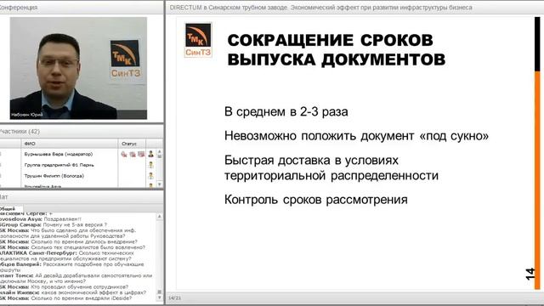Click chat scroll down arrow
The image size is (544, 306).
pyautogui.click(x=160, y=297)
